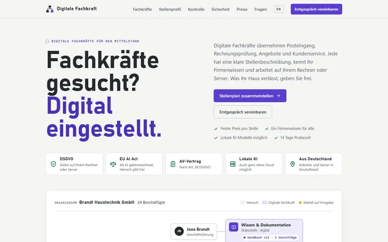Click the 24 Beschäftigte text
This screenshot has width=388, height=242.
coord(151,202)
